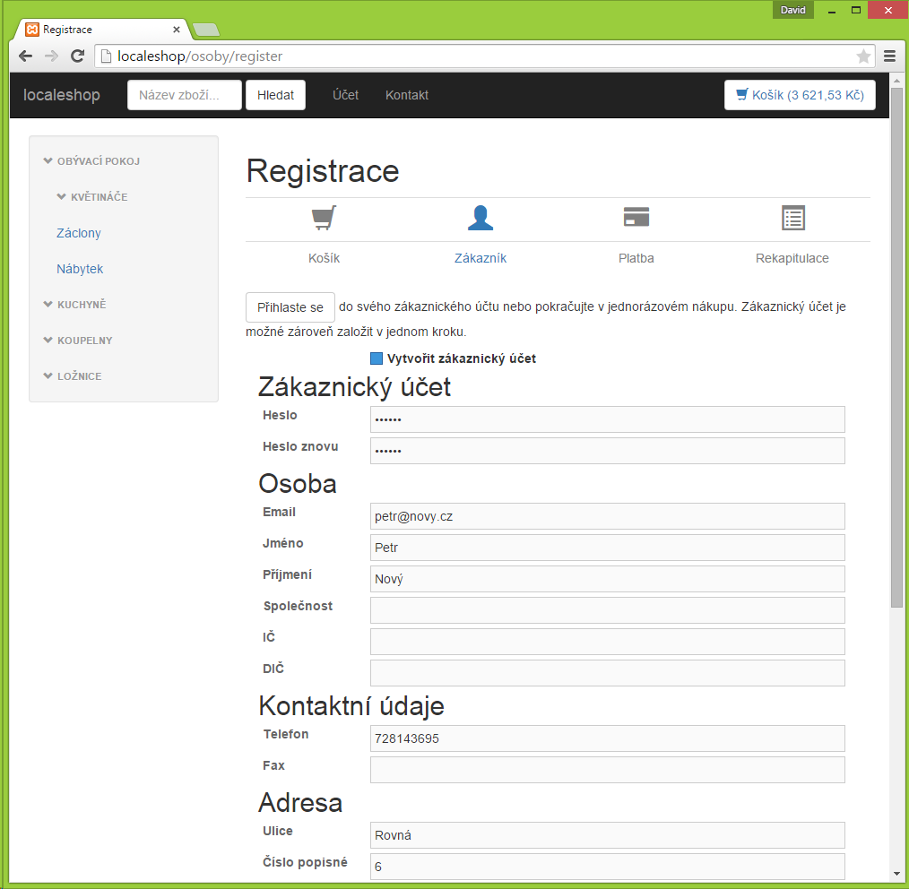909x889 pixels.
Task: Click the David profile button
Action: 792,10
